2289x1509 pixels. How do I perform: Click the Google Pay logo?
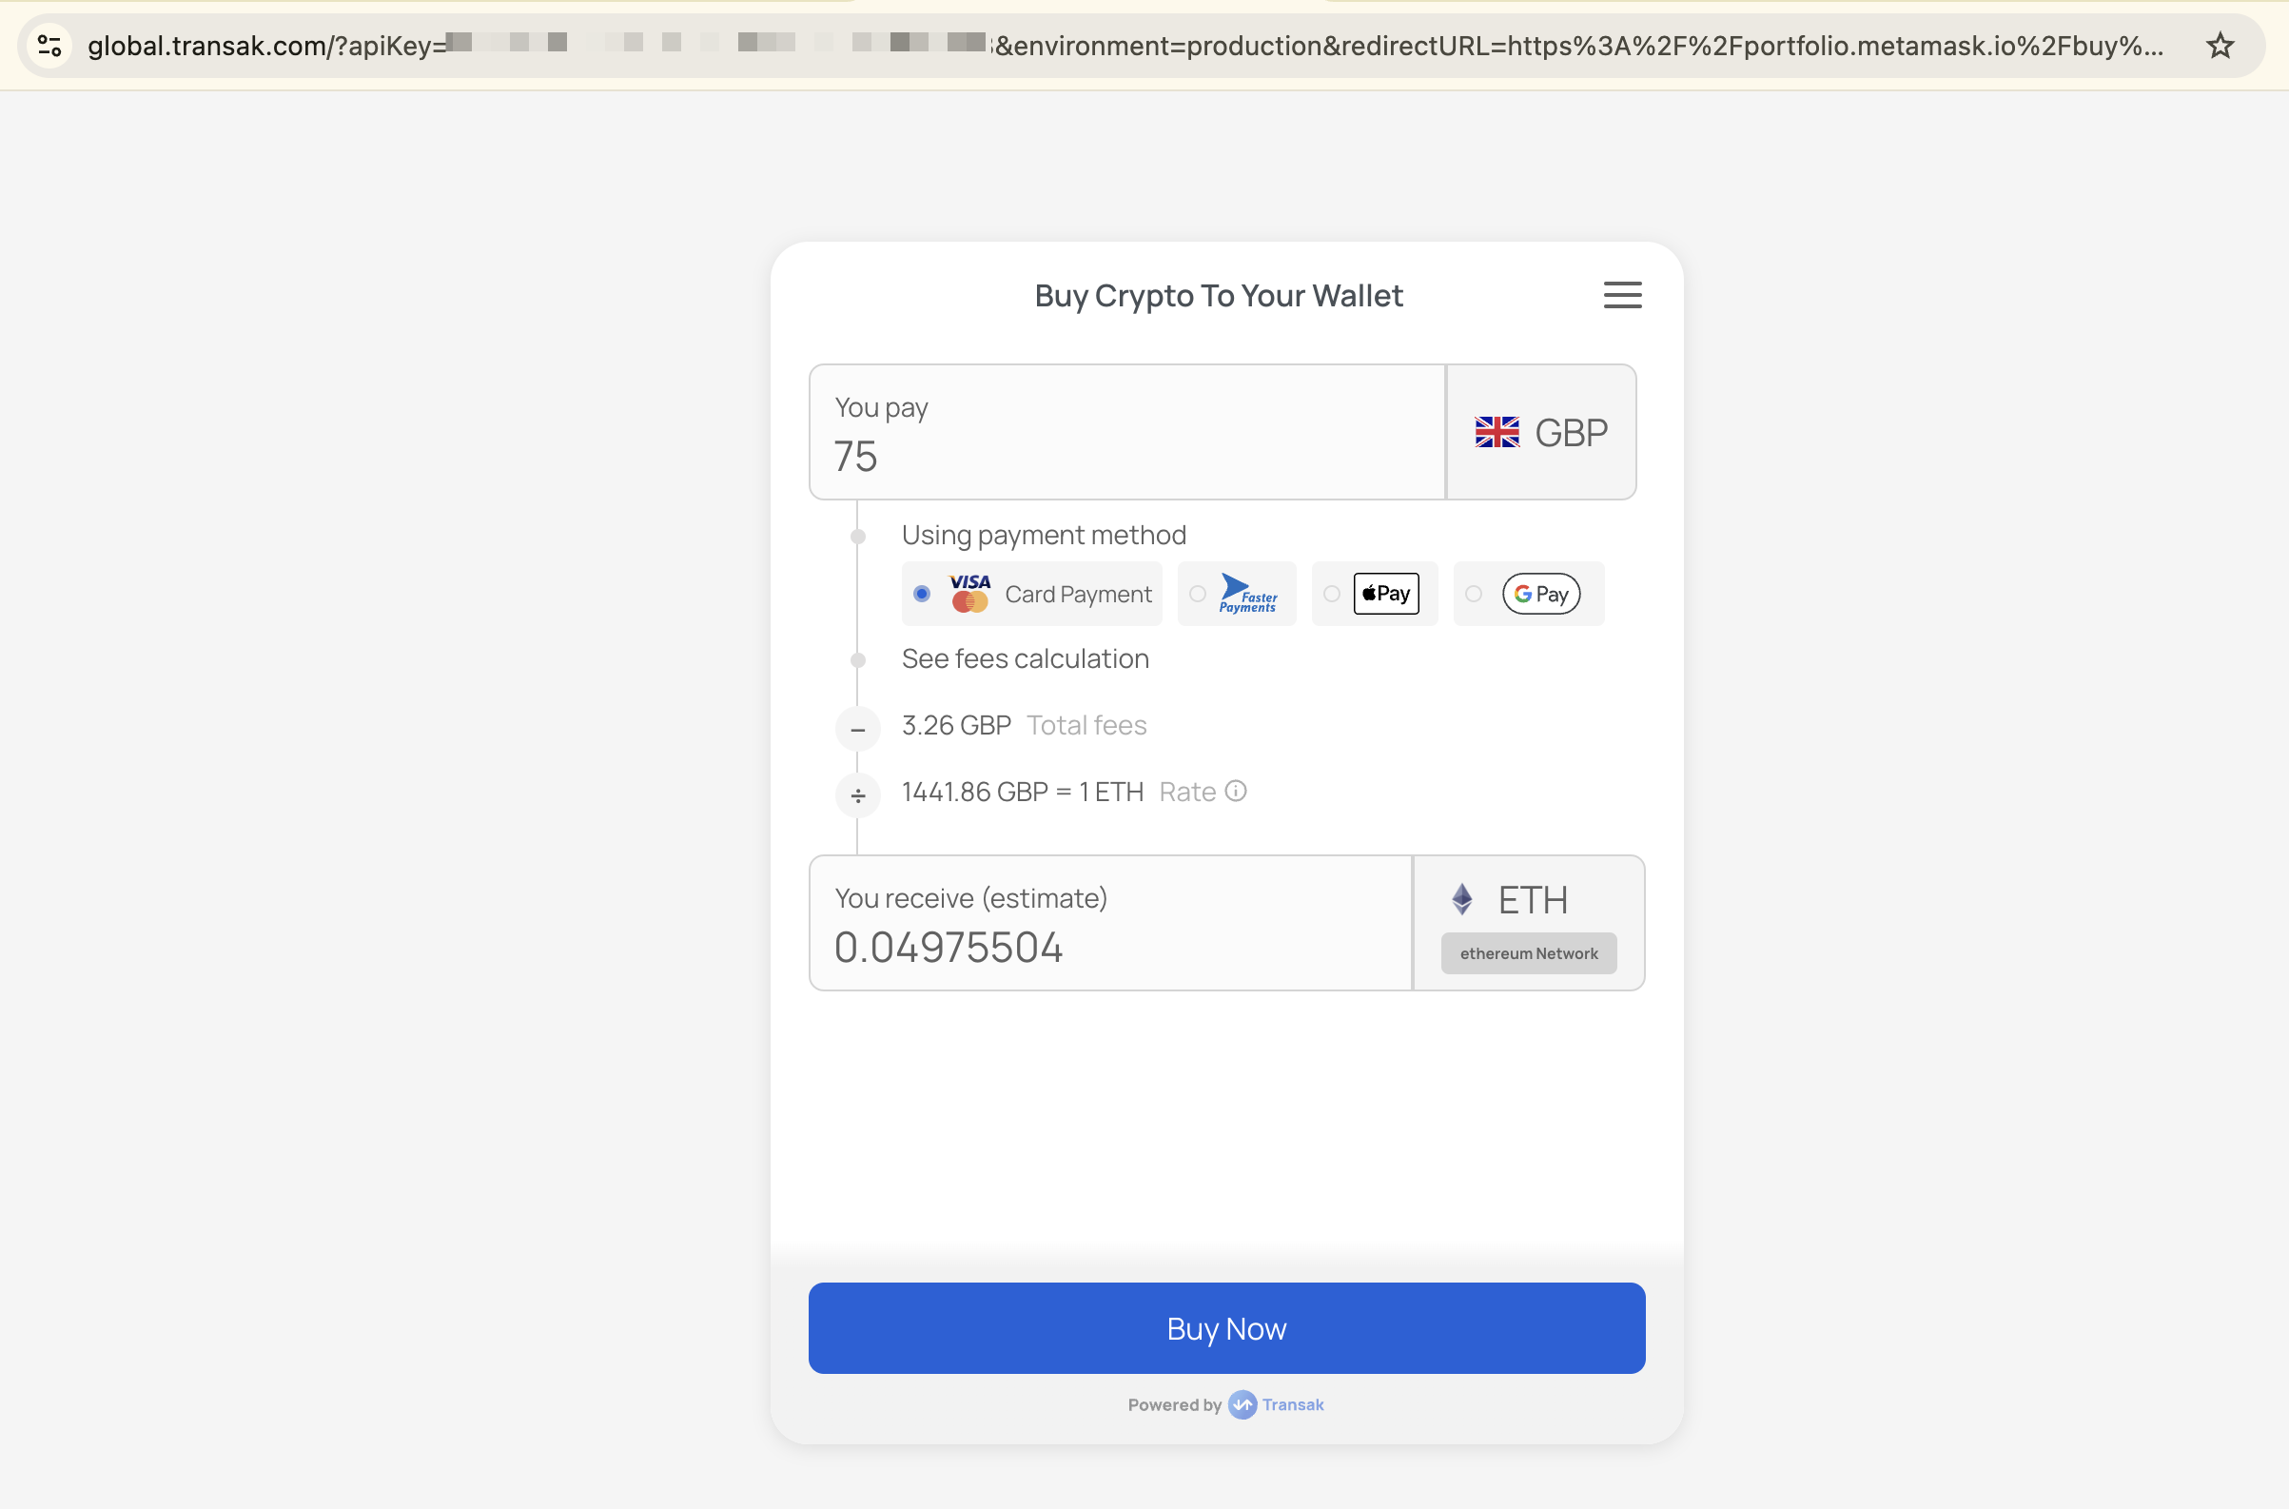(1540, 594)
